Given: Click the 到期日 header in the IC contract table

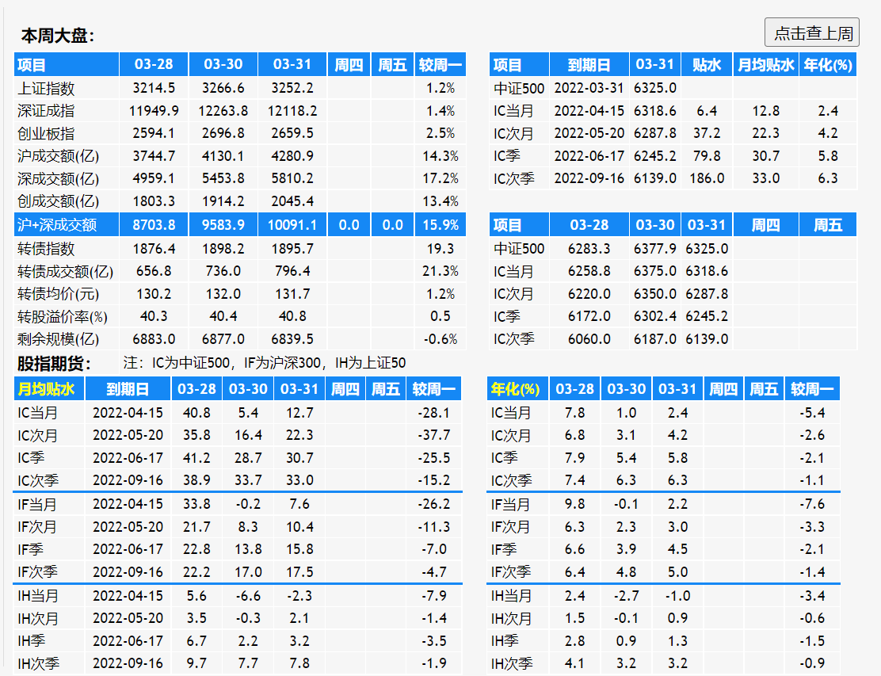Looking at the screenshot, I should point(589,65).
